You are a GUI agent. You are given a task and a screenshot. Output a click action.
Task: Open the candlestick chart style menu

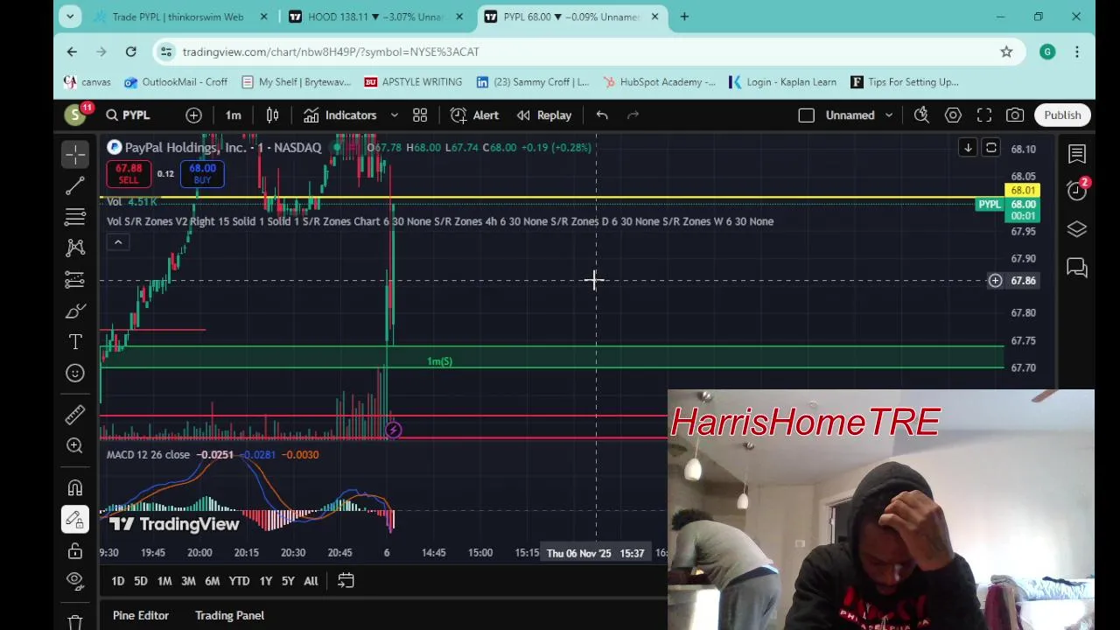272,115
